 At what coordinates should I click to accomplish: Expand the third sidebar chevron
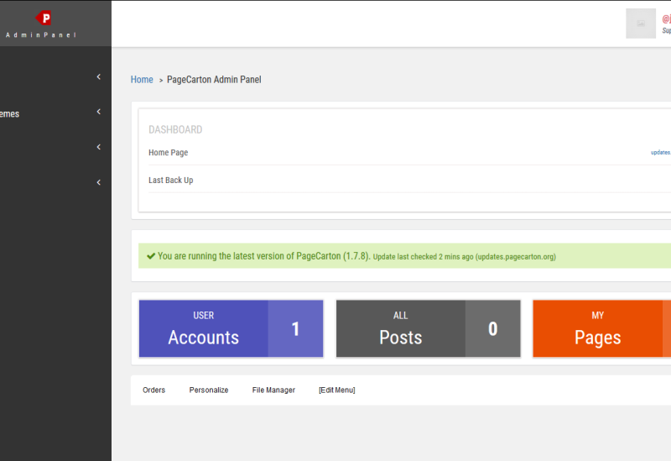tap(99, 147)
